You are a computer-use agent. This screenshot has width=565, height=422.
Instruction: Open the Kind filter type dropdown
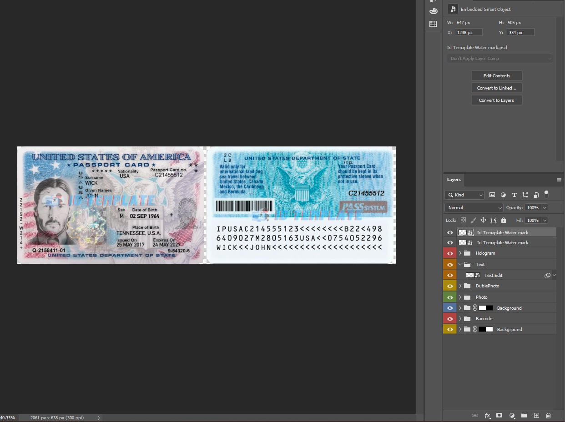[x=464, y=195]
